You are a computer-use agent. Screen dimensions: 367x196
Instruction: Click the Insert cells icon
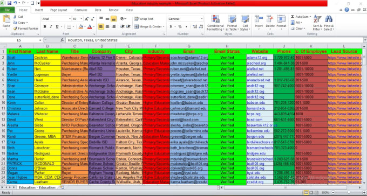click(259, 19)
